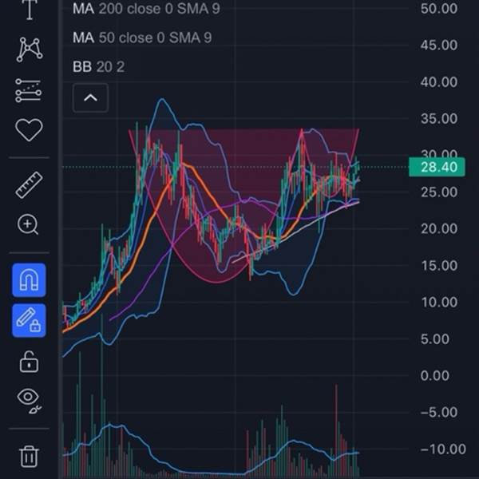
Task: Toggle magnet mode
Action: [x=29, y=280]
